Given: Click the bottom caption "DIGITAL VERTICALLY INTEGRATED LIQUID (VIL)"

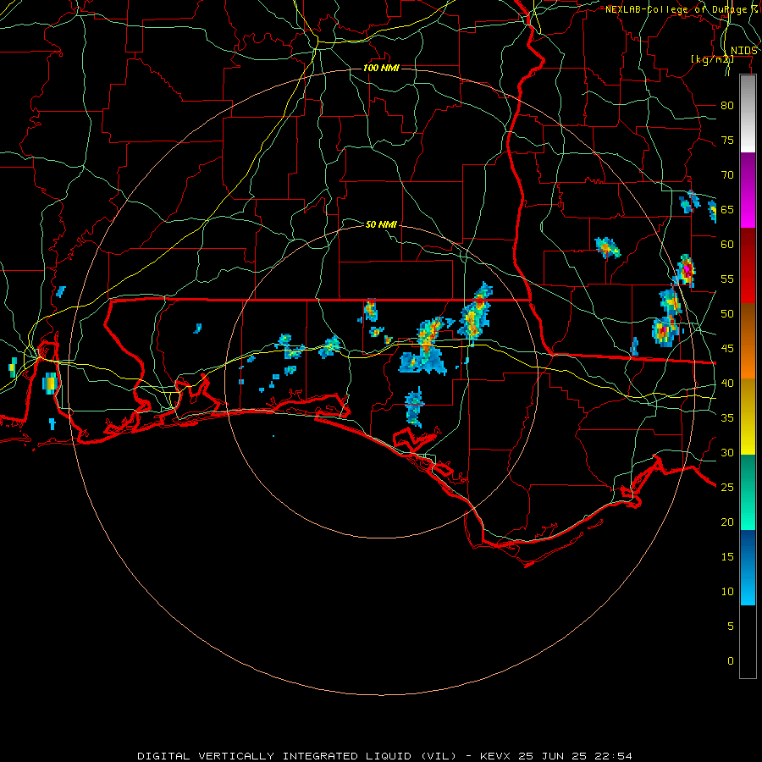Looking at the screenshot, I should coord(296,756).
